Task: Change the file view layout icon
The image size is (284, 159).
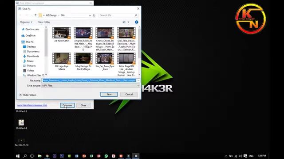Action: (x=124, y=22)
